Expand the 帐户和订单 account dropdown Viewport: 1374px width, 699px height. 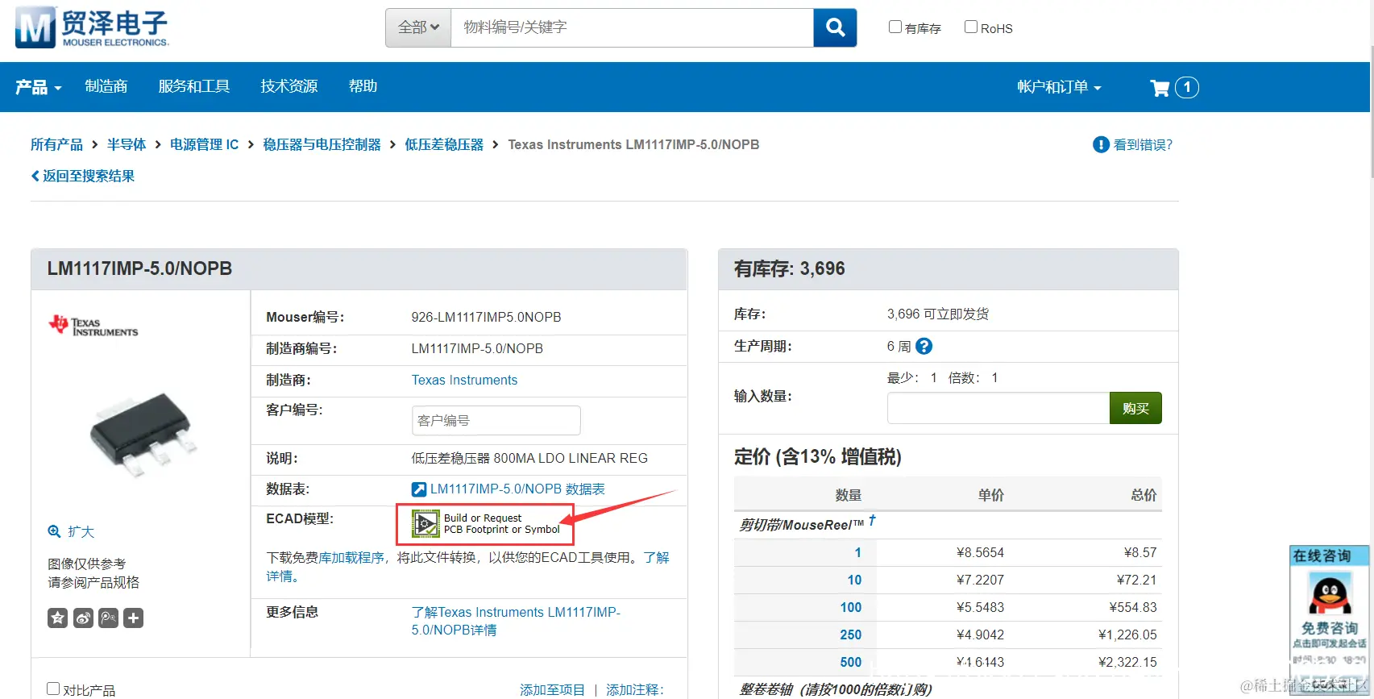click(x=1059, y=86)
